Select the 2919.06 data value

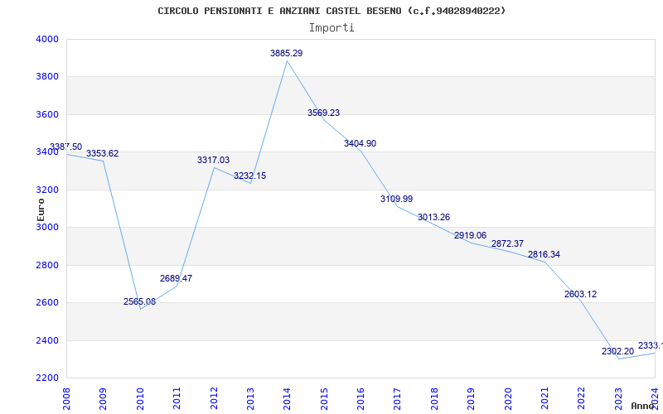[470, 235]
